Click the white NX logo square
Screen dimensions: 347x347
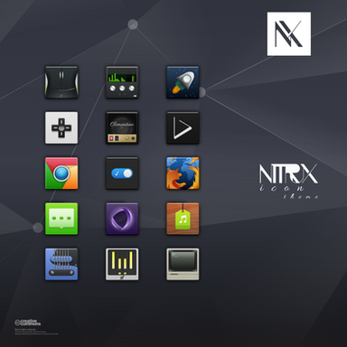[289, 33]
